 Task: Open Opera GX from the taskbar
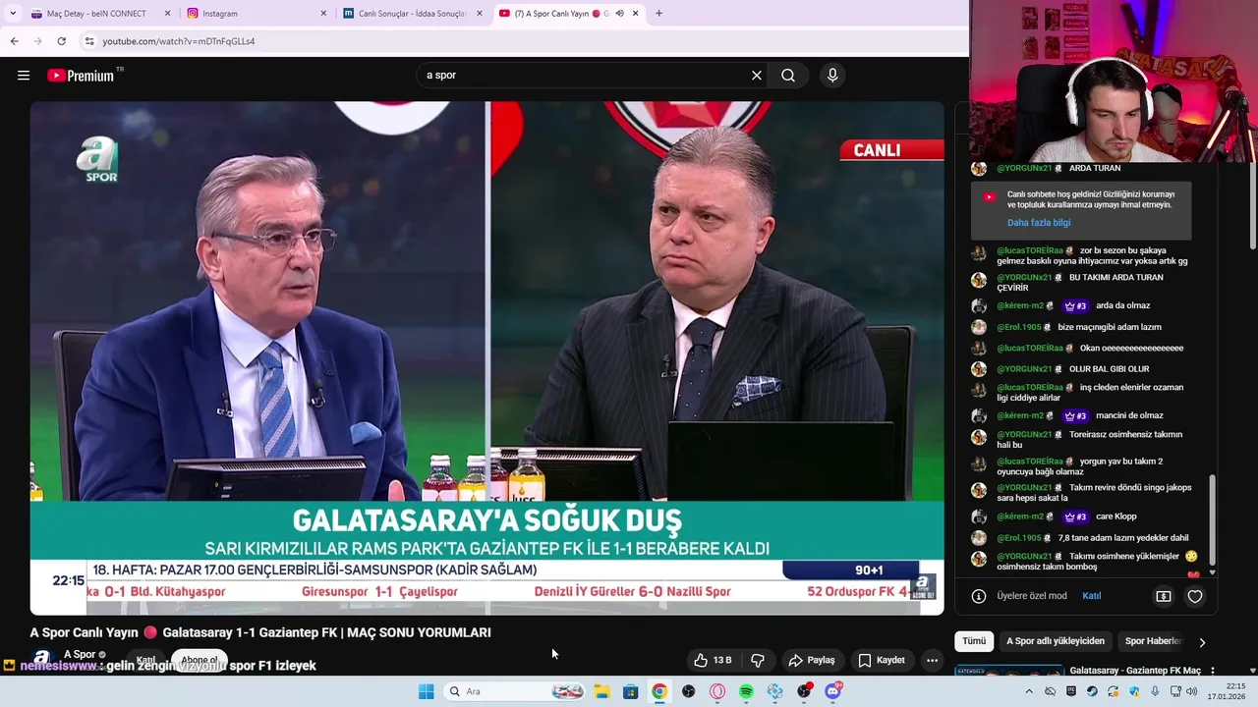[717, 691]
